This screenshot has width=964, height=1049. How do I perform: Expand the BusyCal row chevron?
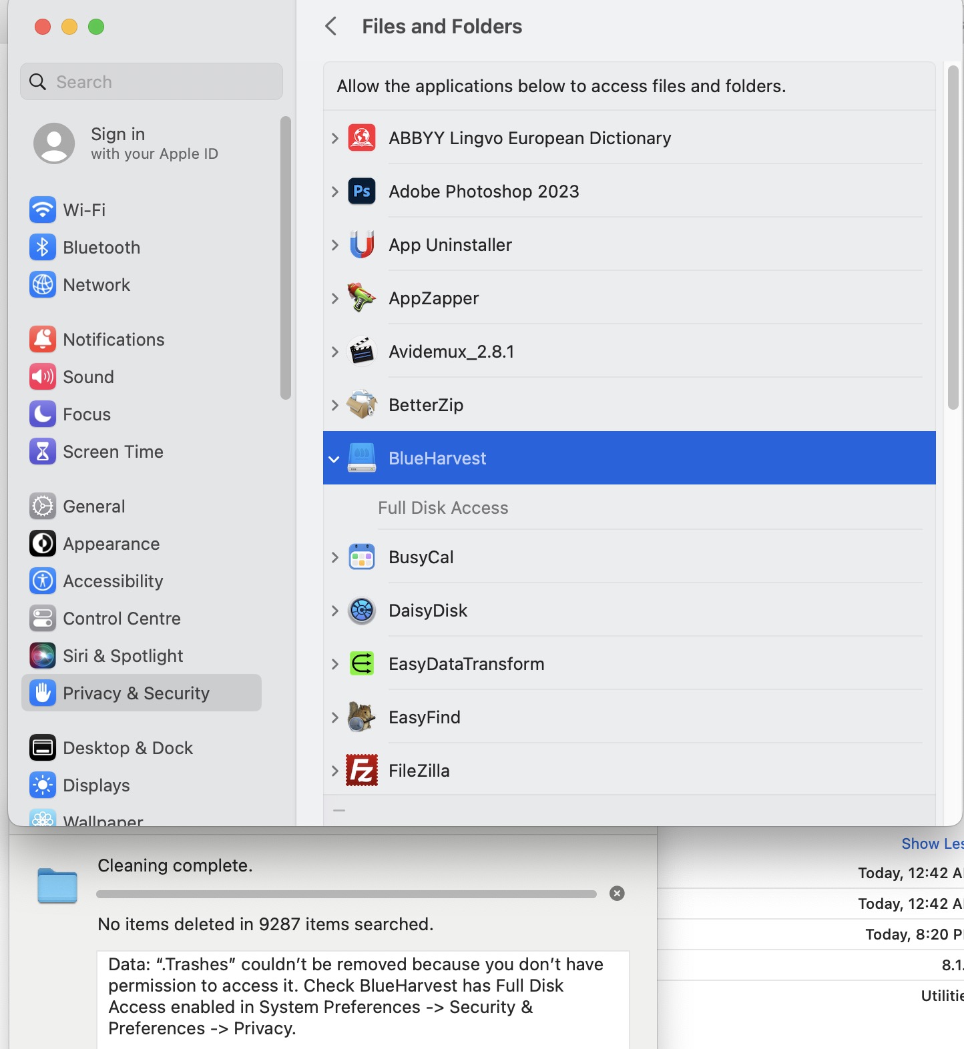pyautogui.click(x=335, y=557)
